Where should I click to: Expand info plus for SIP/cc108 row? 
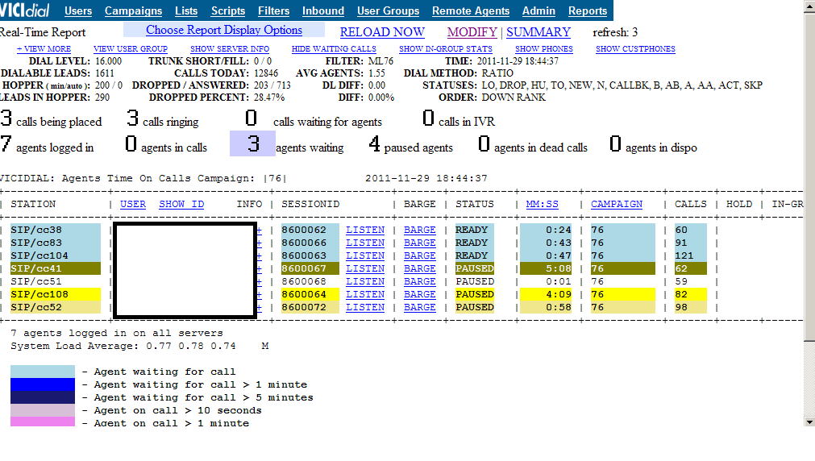260,294
